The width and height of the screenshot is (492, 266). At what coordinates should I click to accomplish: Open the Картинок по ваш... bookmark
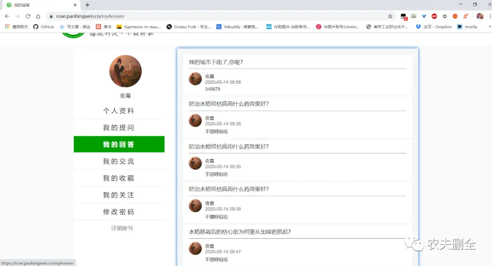138,27
